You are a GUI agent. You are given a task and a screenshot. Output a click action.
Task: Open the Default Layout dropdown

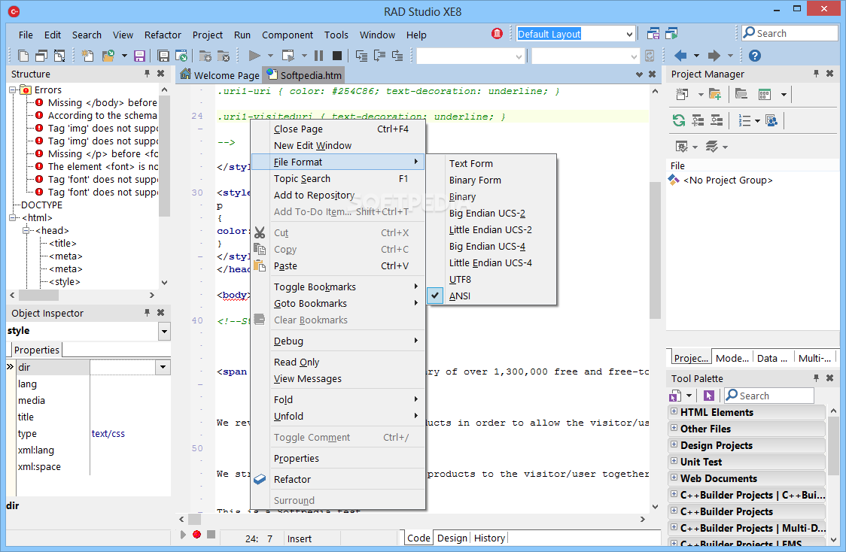click(x=629, y=34)
